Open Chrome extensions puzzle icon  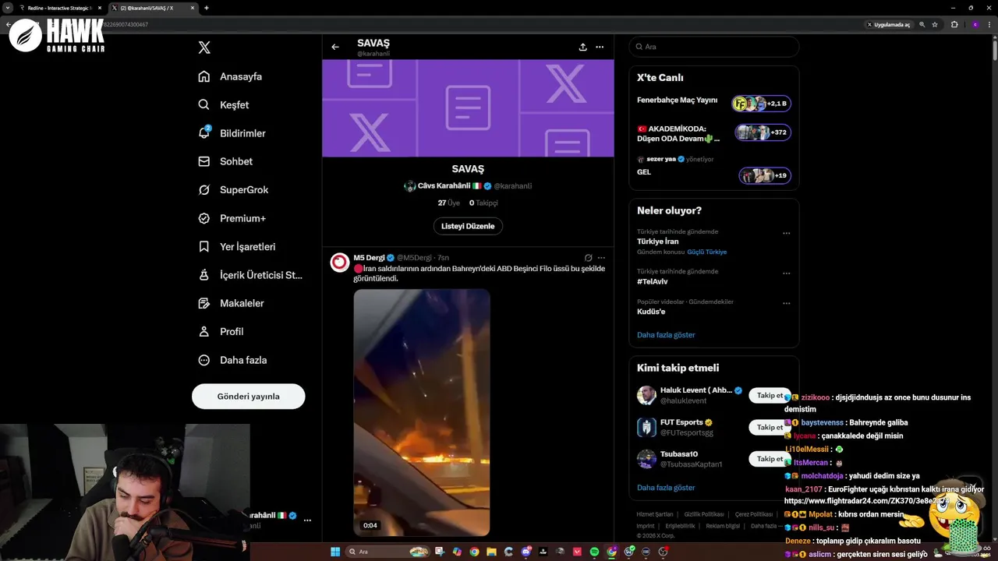[954, 24]
